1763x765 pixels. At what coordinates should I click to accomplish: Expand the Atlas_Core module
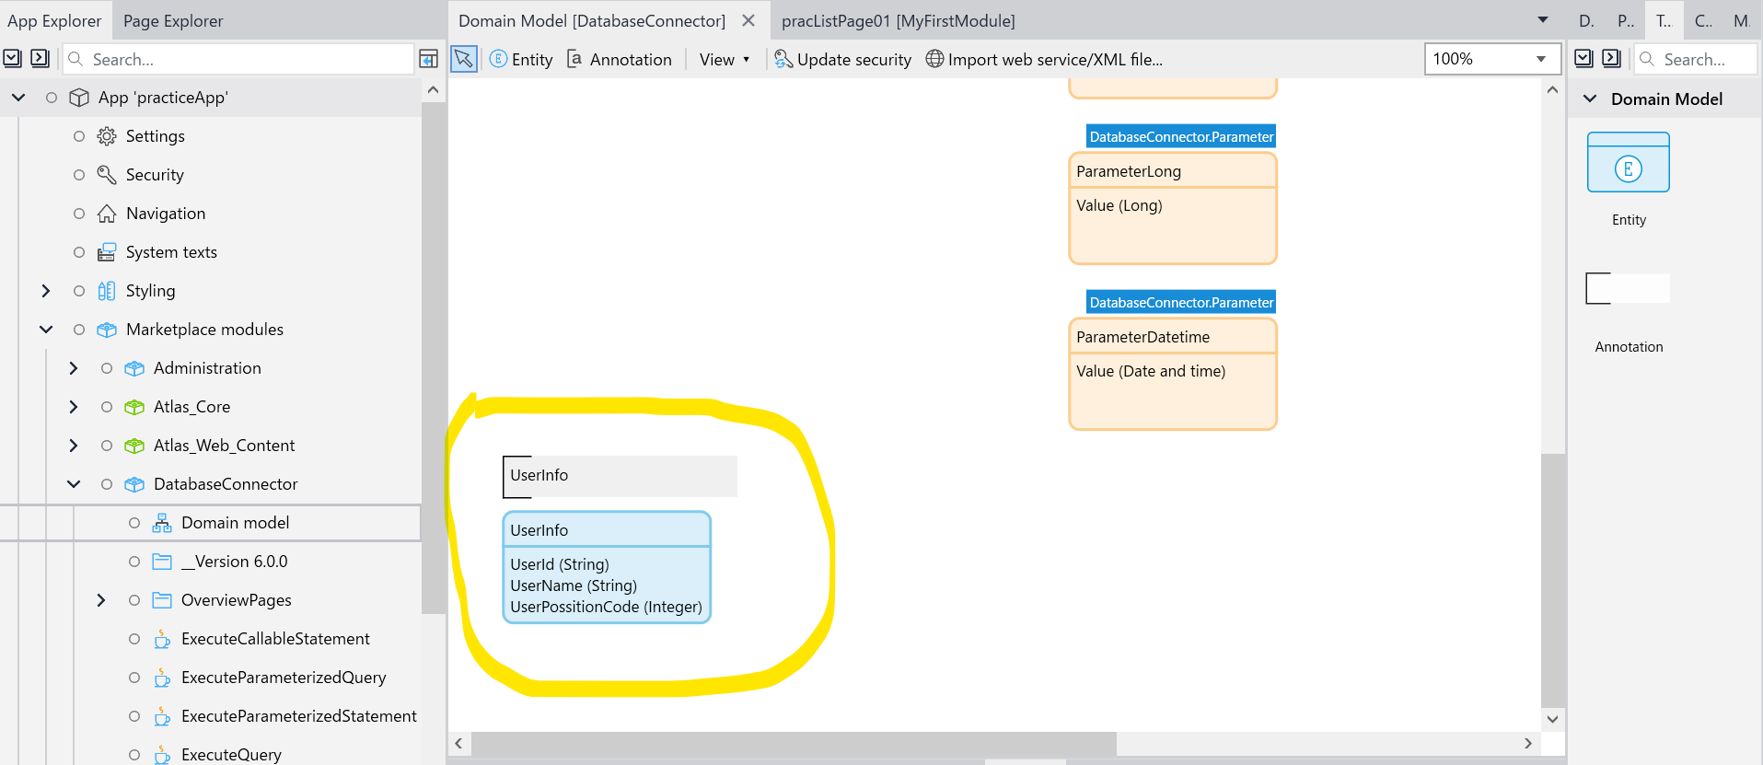[74, 407]
